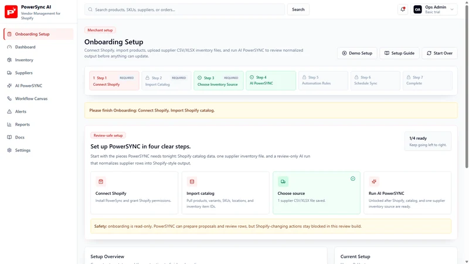Click Start Over button
The height and width of the screenshot is (264, 469).
coord(439,53)
